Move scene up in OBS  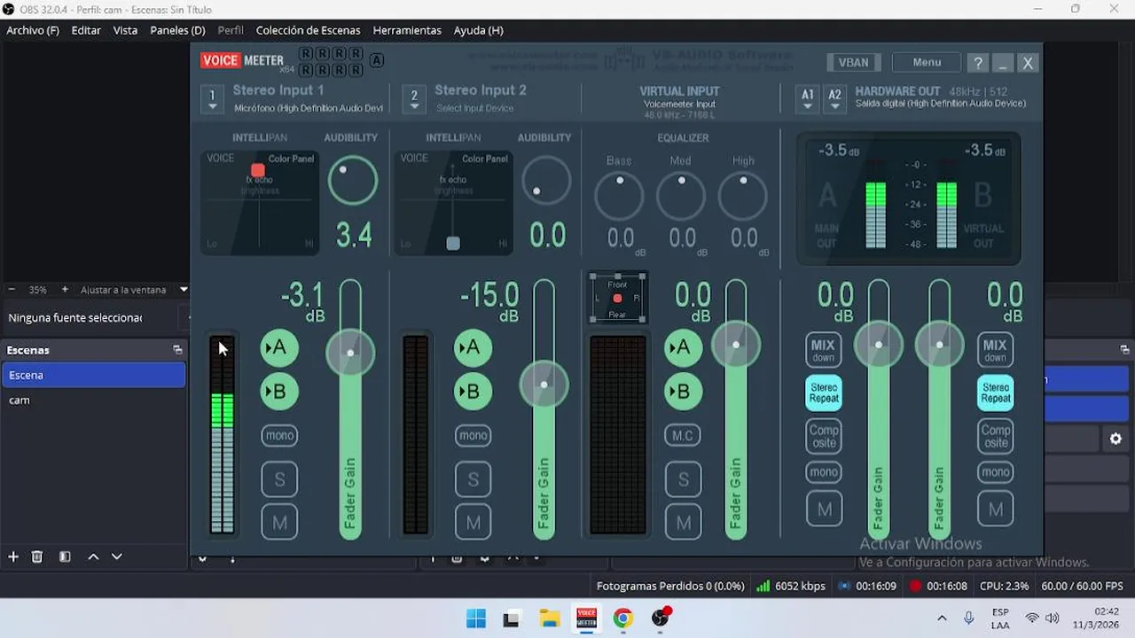[93, 556]
